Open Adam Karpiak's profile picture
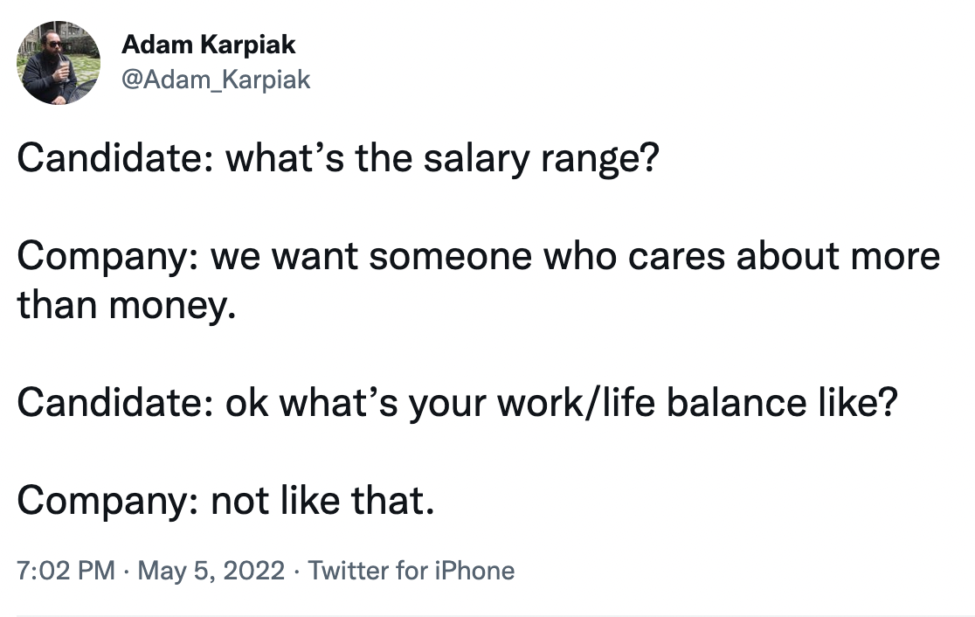The height and width of the screenshot is (617, 975). (59, 63)
